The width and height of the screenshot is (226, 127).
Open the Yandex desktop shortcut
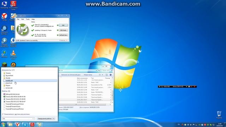tap(4, 17)
